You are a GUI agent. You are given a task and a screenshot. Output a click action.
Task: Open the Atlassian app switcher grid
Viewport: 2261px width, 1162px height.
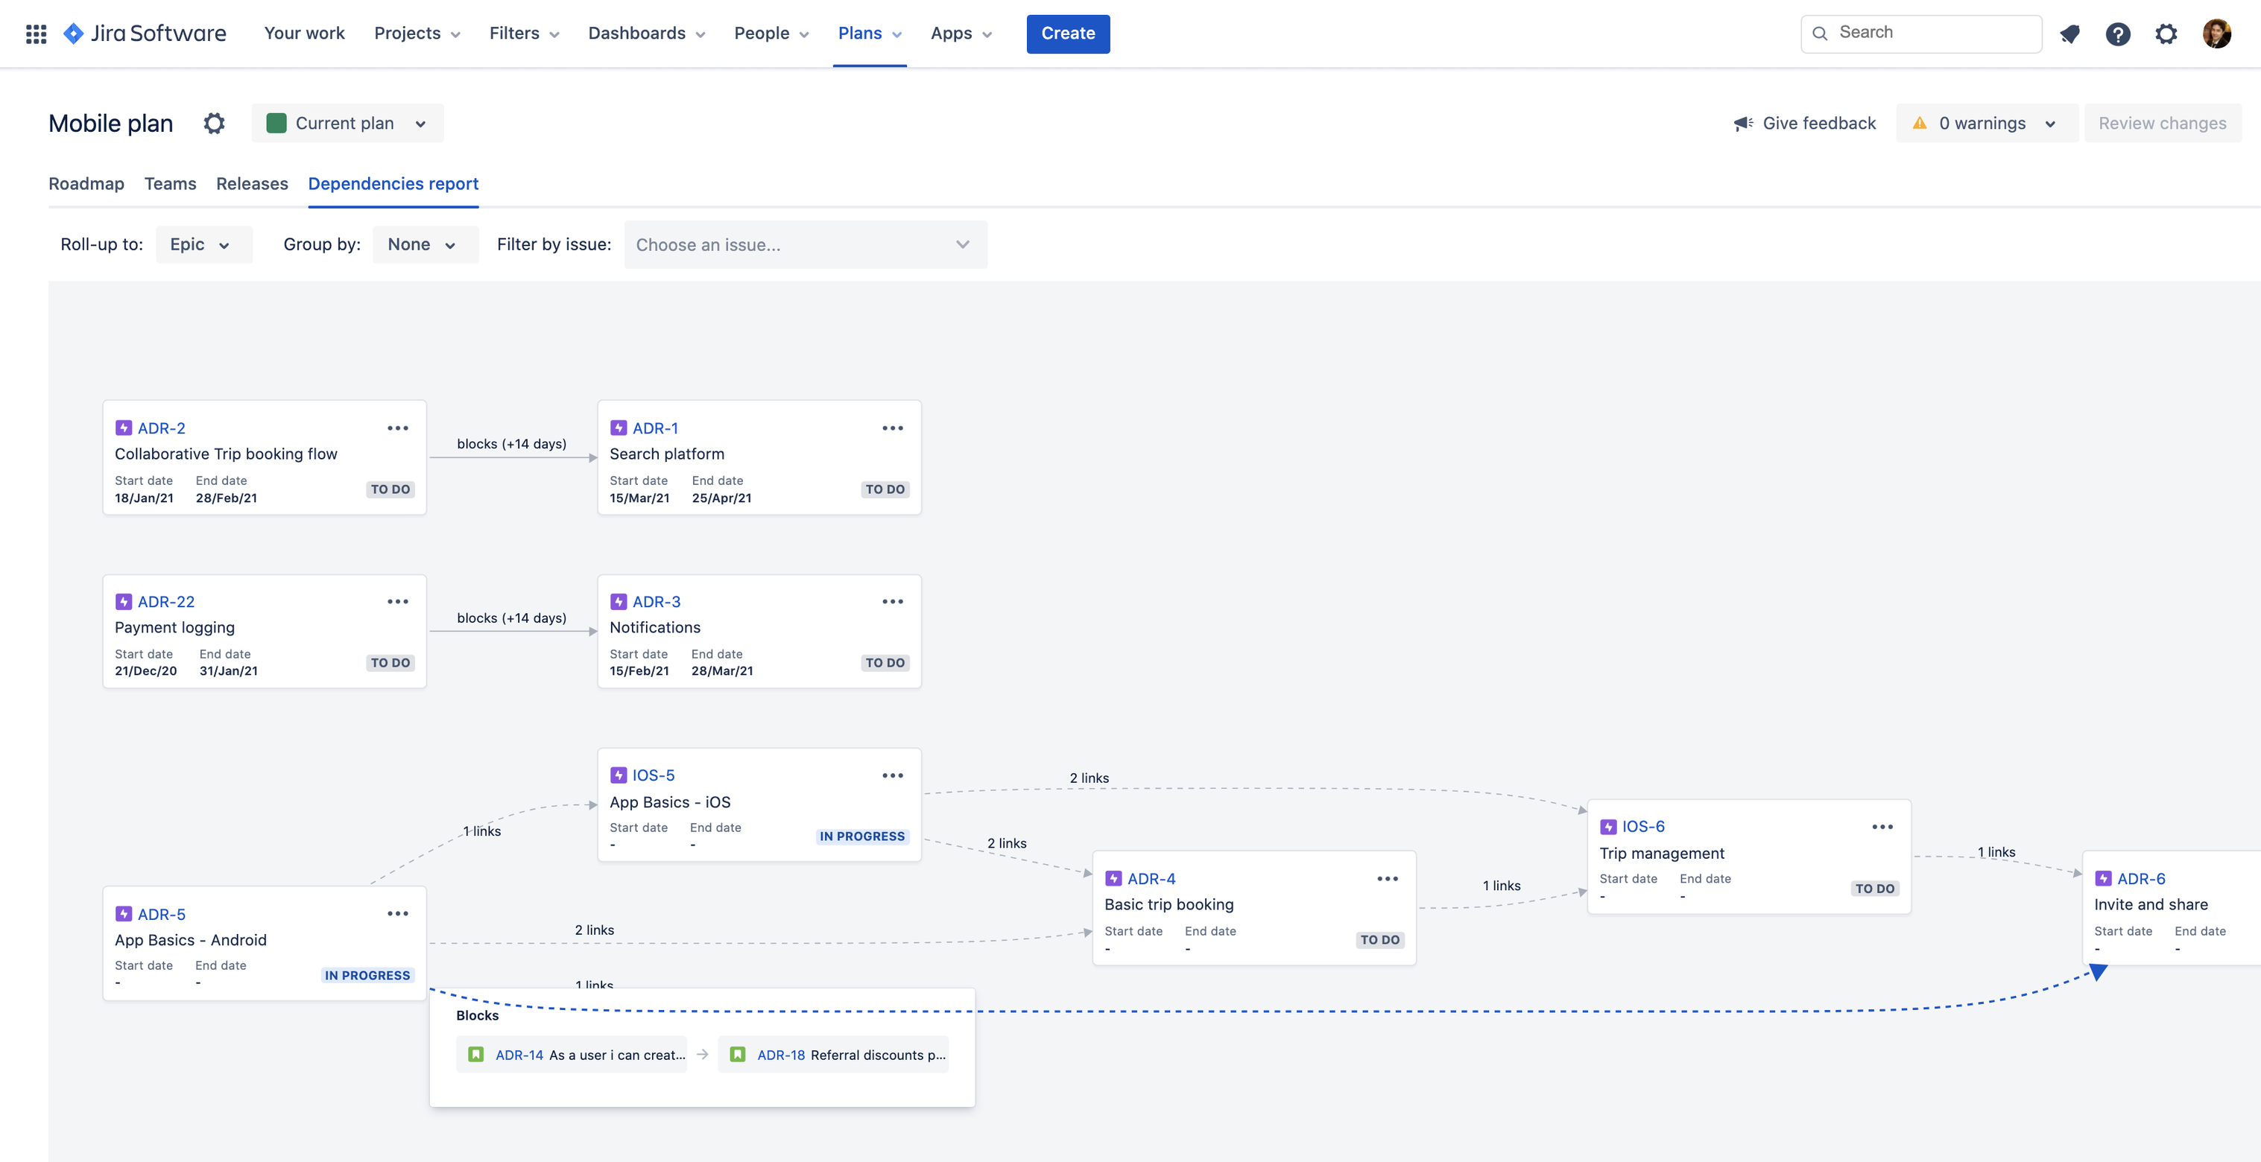(x=36, y=34)
